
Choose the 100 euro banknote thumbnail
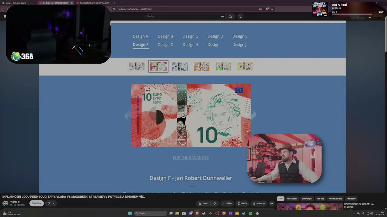point(223,66)
